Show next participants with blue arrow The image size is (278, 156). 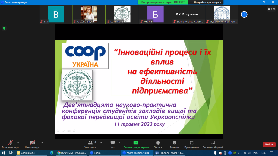[244, 14]
